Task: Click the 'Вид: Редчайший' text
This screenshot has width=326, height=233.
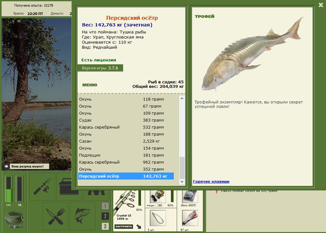Action: (99, 47)
